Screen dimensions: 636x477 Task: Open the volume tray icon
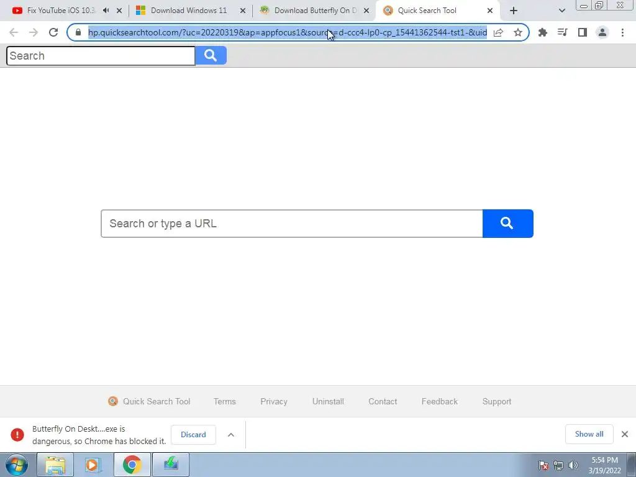point(573,465)
